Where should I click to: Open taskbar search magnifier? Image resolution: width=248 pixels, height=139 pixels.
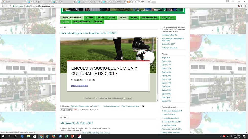(x=9, y=136)
